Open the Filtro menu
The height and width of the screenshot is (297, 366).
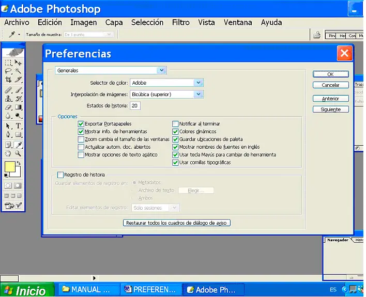pos(181,22)
